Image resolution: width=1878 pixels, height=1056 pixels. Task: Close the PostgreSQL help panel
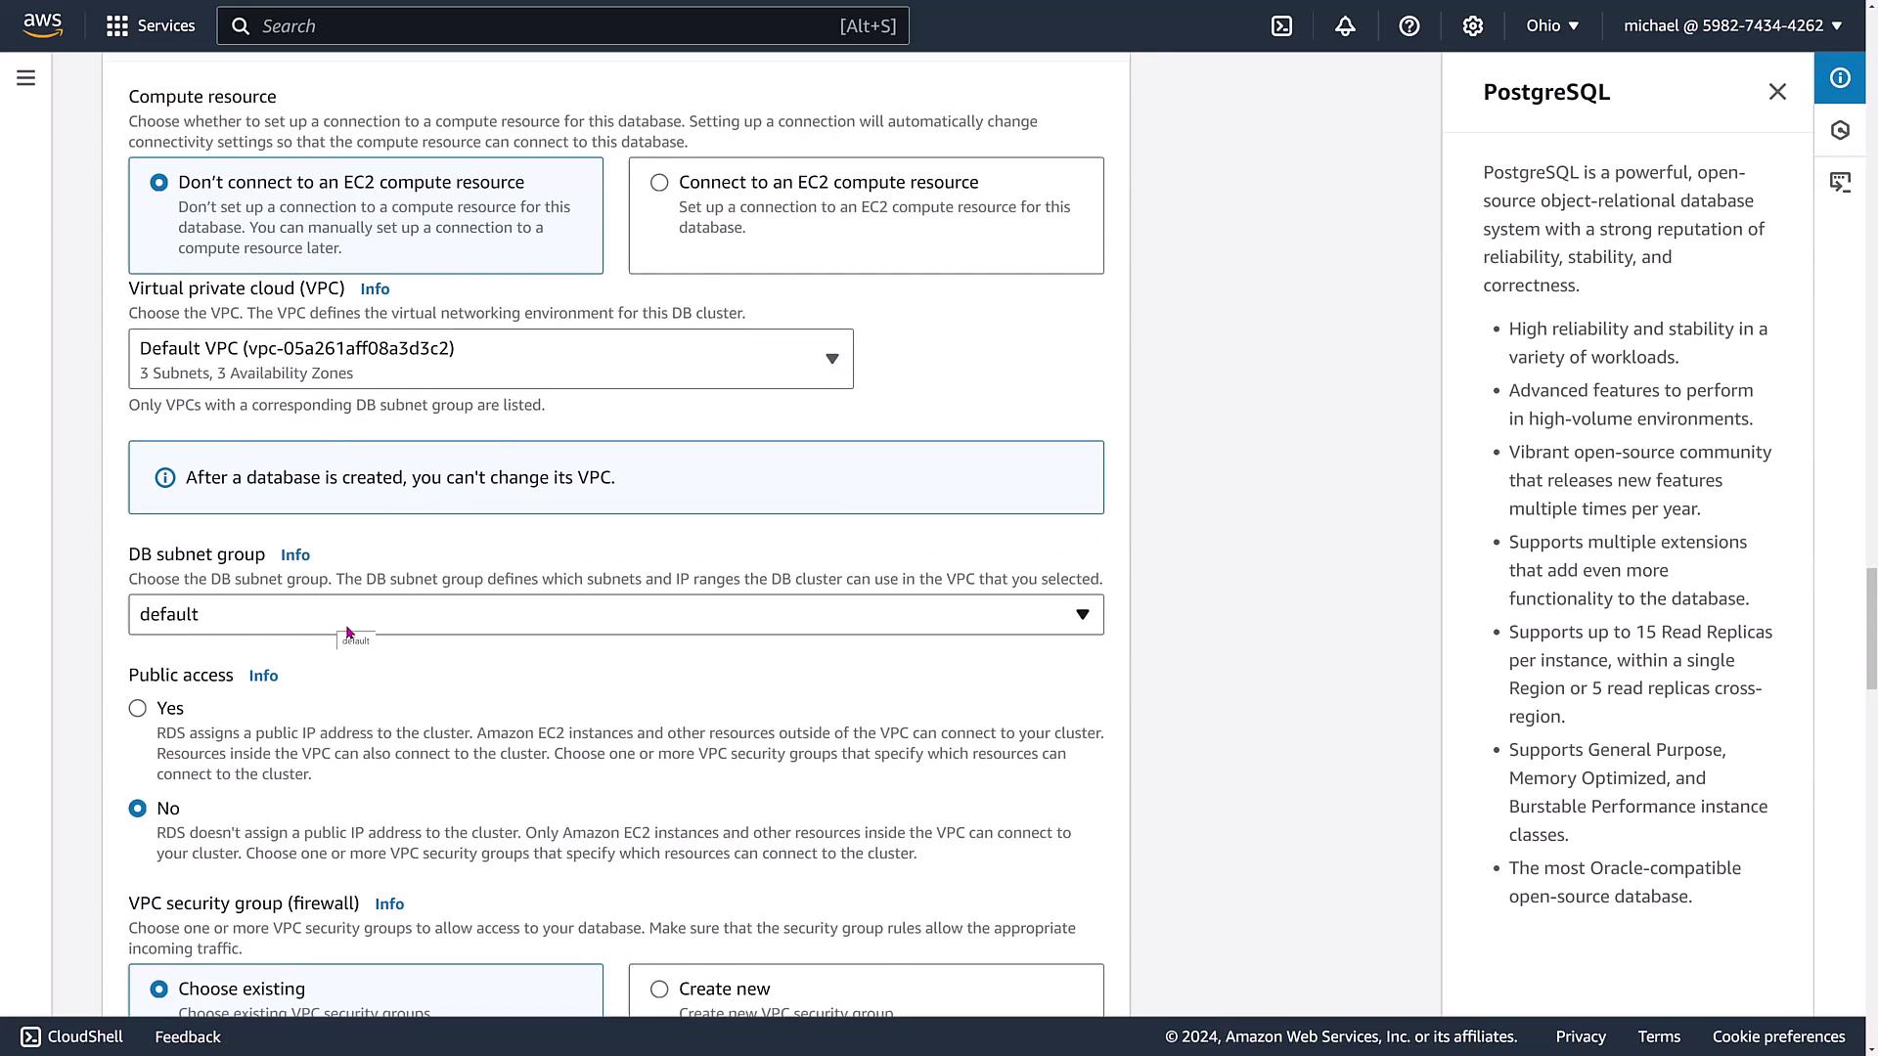pos(1777,92)
